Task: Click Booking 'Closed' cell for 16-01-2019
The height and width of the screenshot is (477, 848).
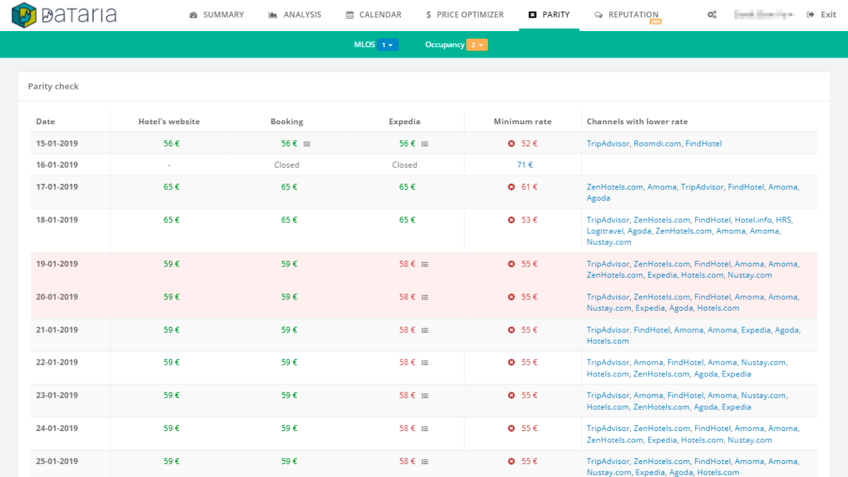Action: click(287, 165)
